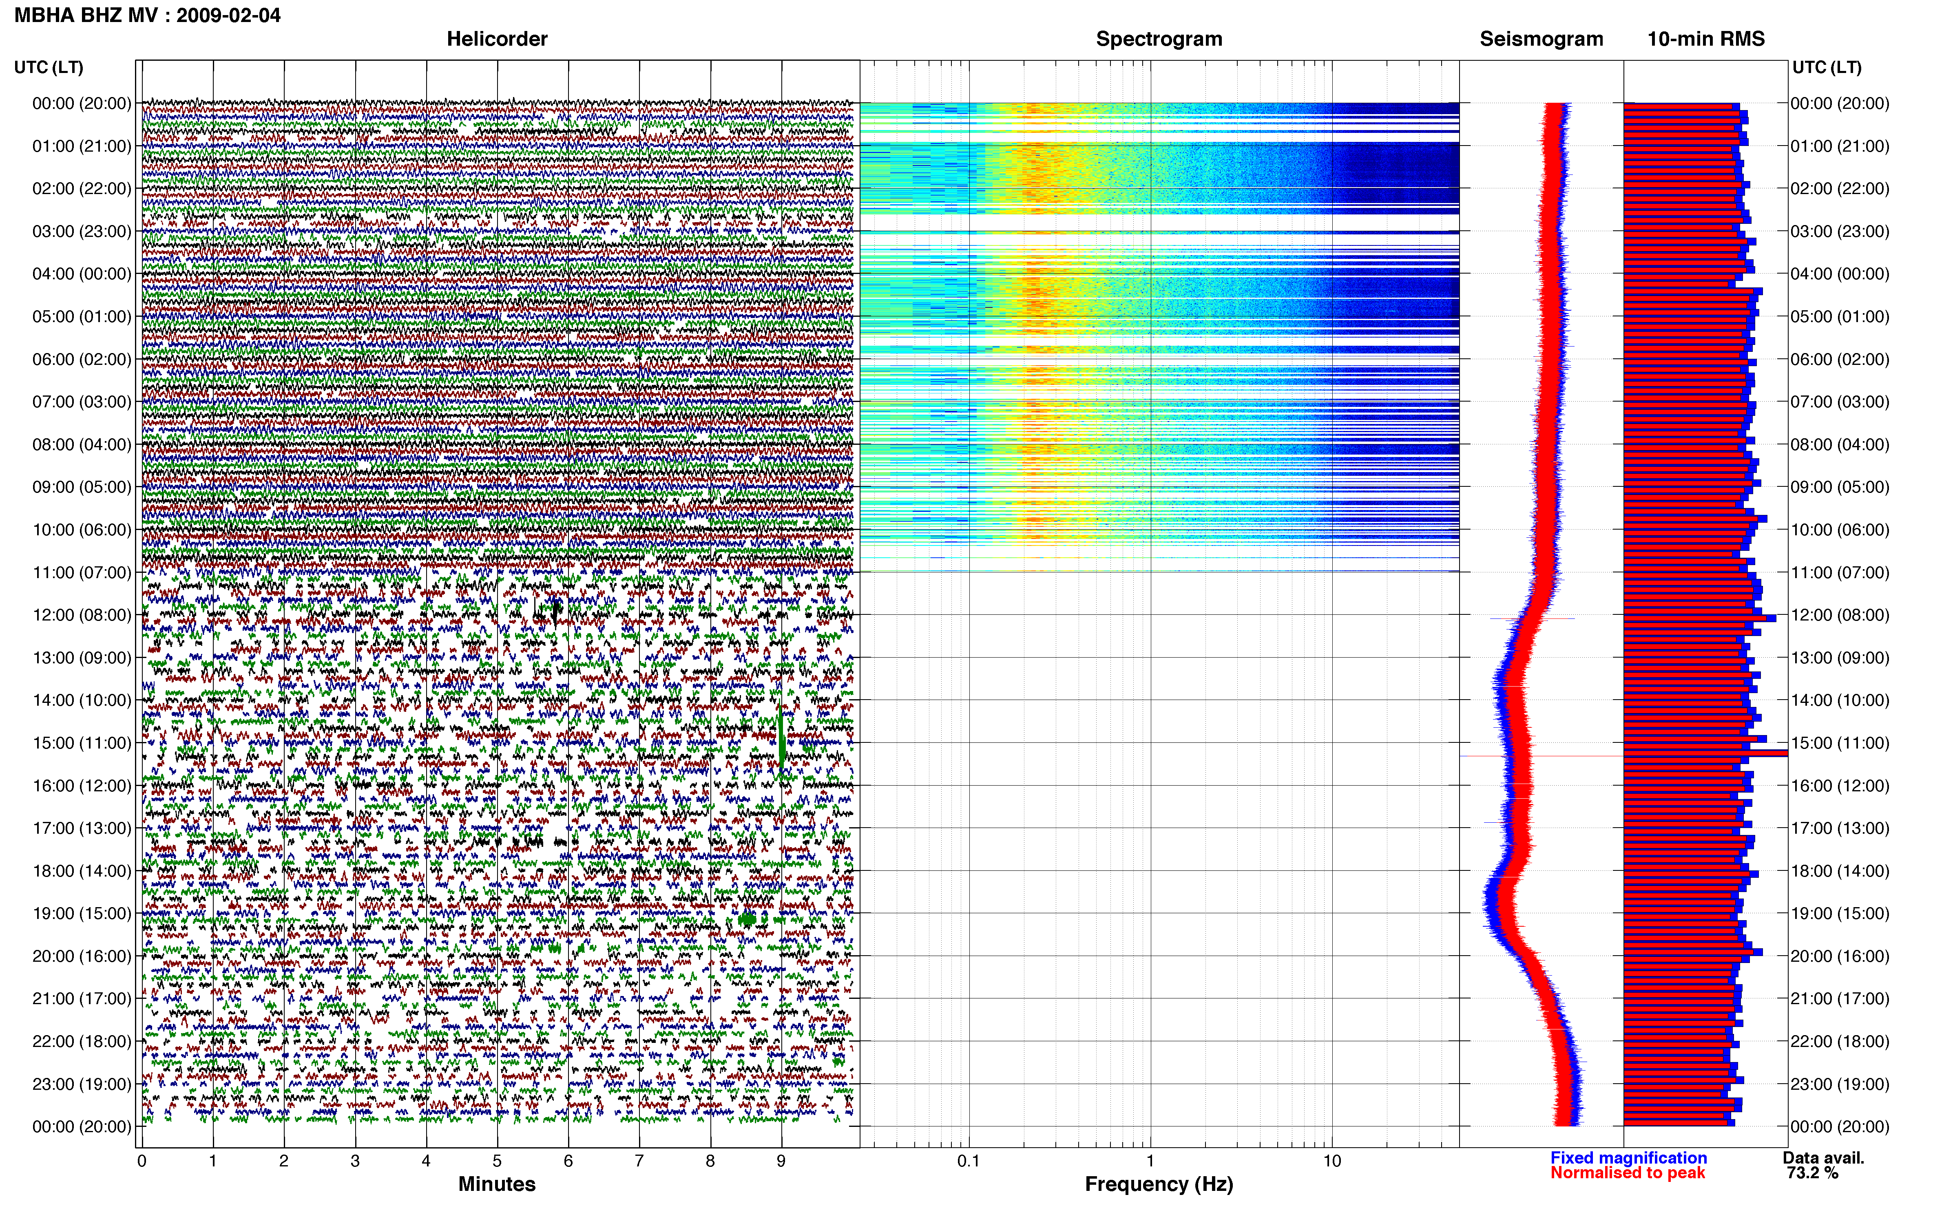
Task: Click the "0.1" tick on the frequency axis
Action: pyautogui.click(x=969, y=1162)
